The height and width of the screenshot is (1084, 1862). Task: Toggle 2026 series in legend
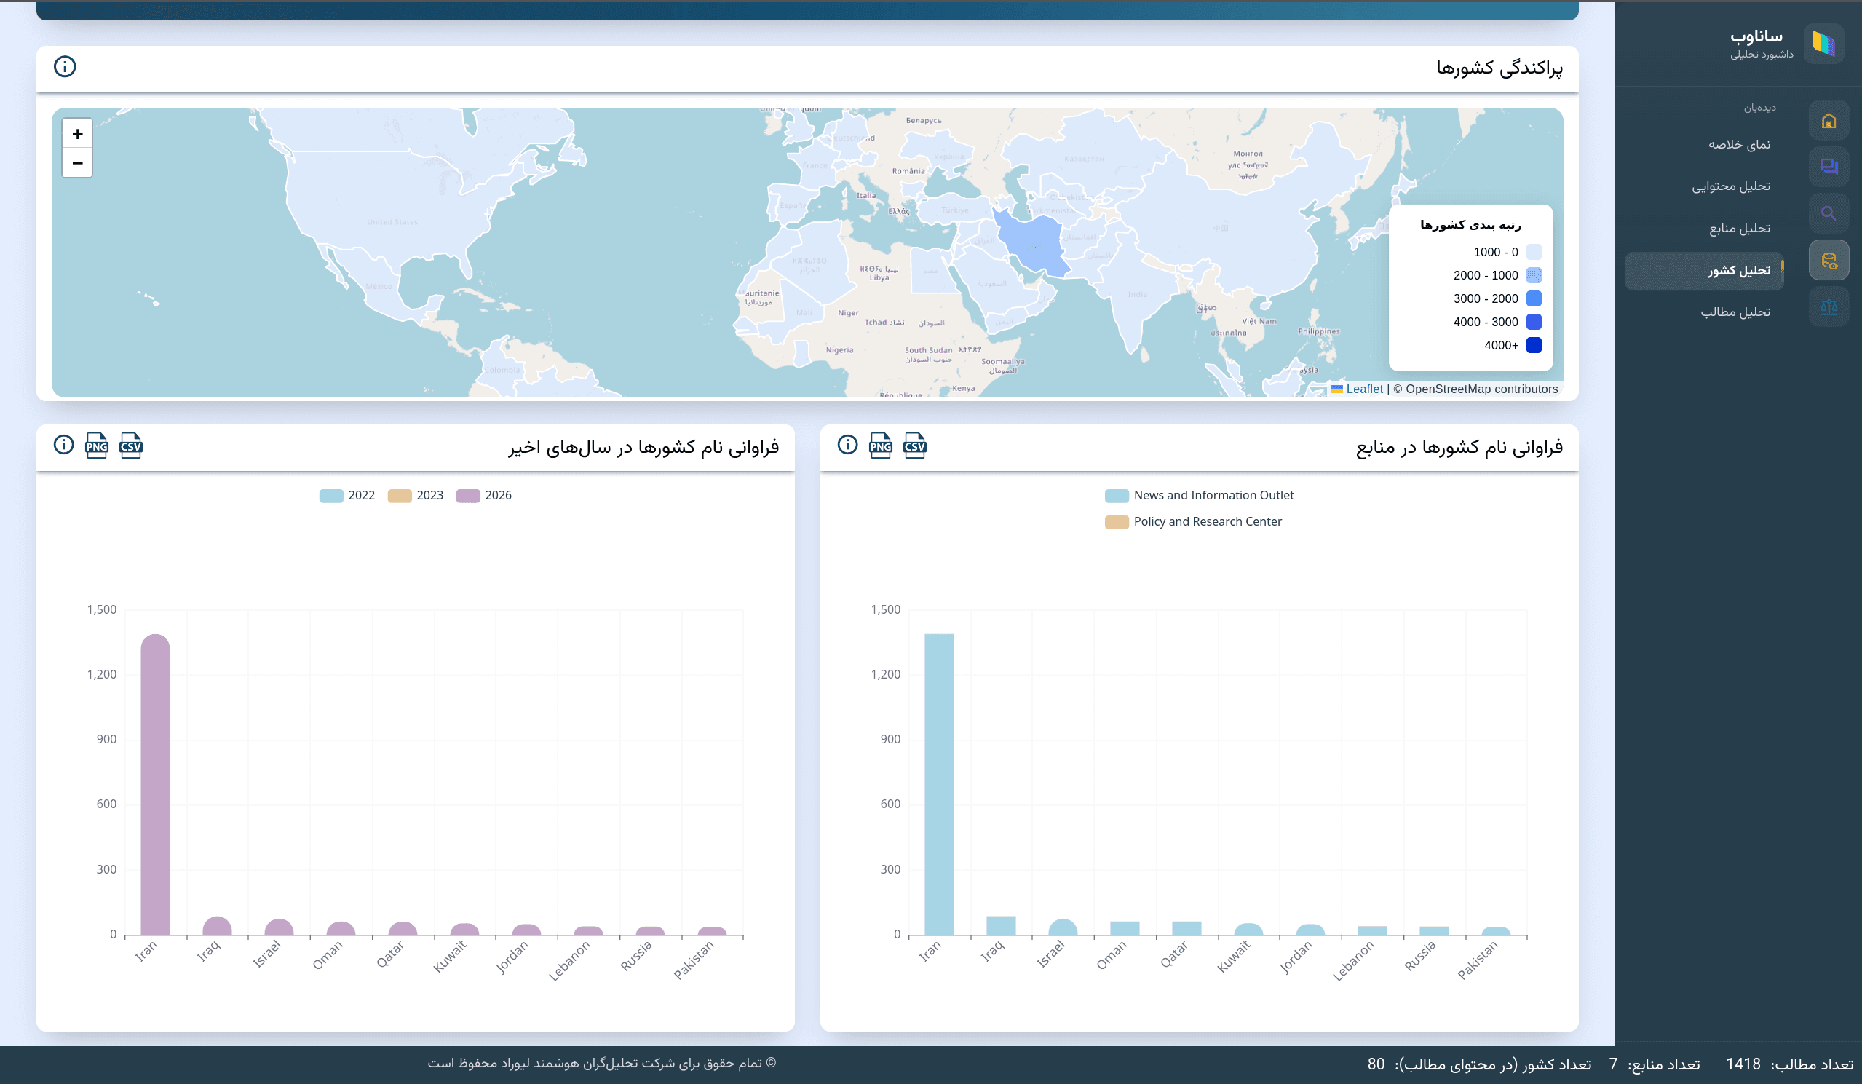point(484,496)
